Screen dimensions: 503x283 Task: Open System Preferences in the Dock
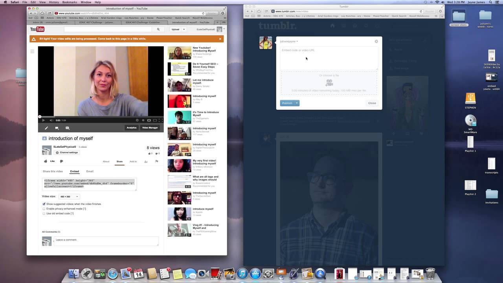click(268, 274)
